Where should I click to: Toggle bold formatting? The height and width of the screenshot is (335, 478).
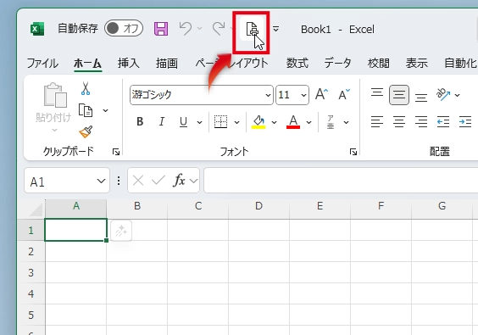[x=140, y=122]
